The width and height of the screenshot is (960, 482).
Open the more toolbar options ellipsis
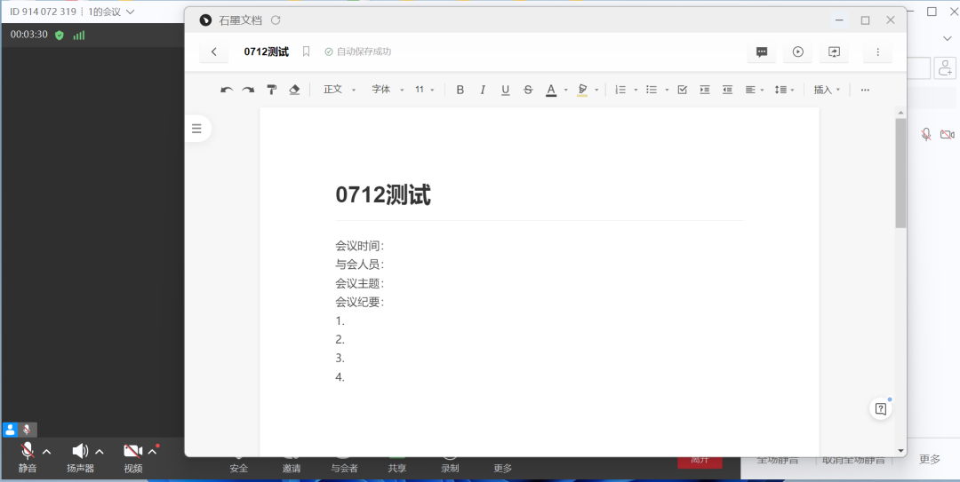pyautogui.click(x=865, y=90)
